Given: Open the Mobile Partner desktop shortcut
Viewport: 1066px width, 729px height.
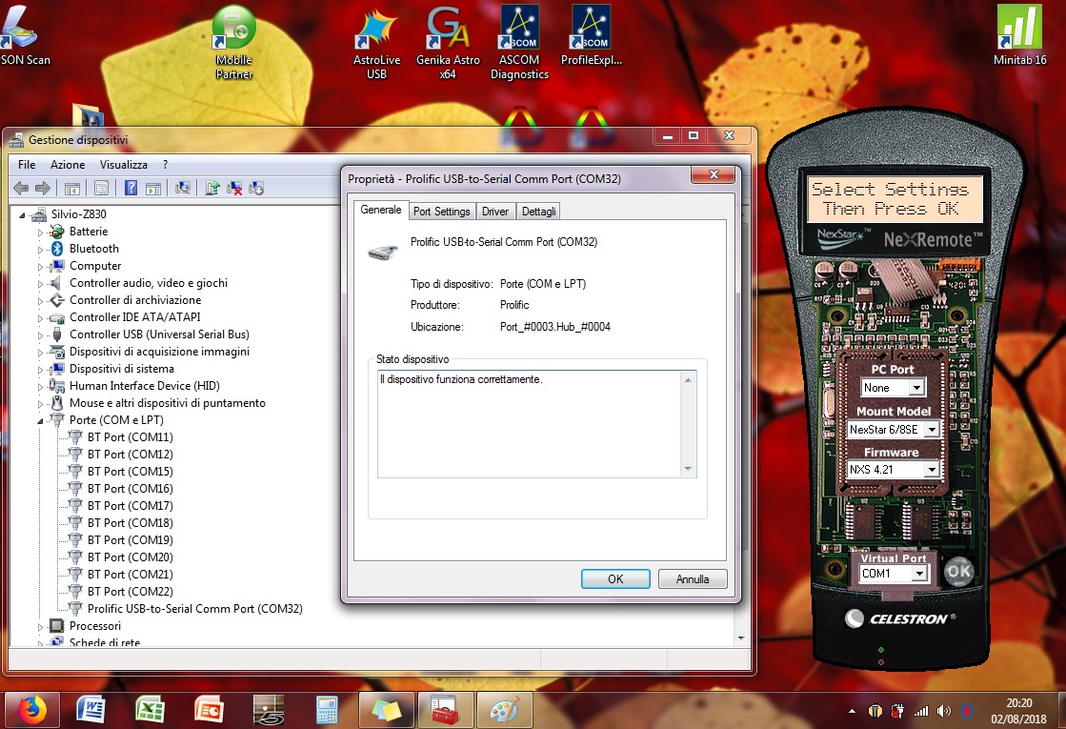Looking at the screenshot, I should pyautogui.click(x=233, y=43).
